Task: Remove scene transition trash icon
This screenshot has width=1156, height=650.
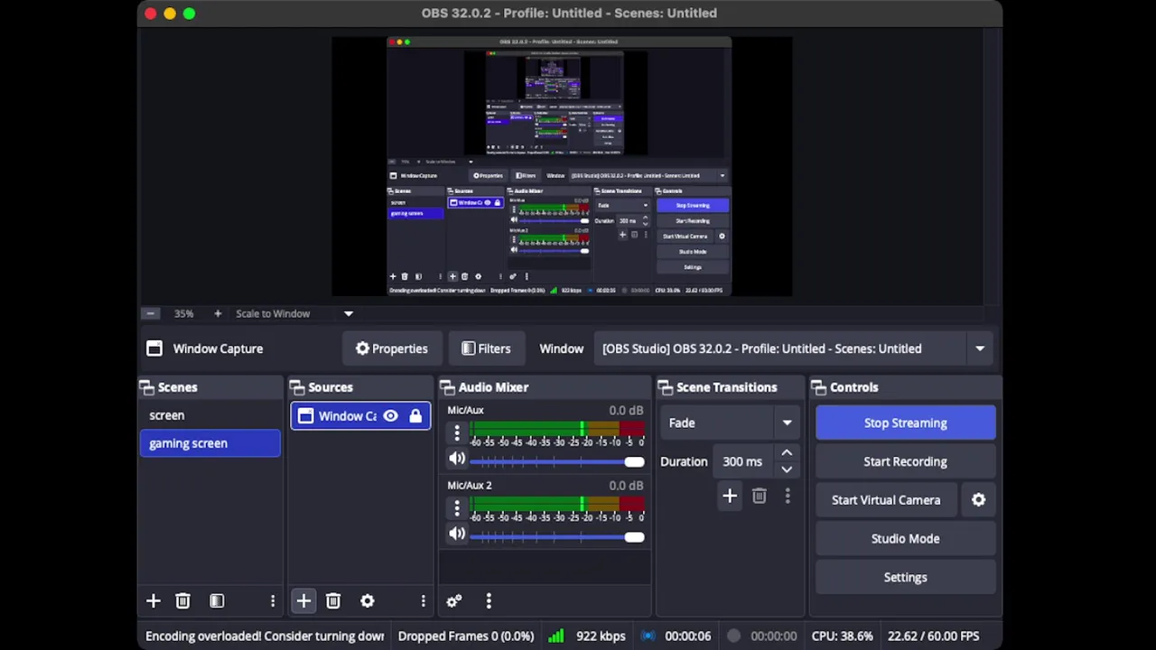Action: click(x=759, y=496)
